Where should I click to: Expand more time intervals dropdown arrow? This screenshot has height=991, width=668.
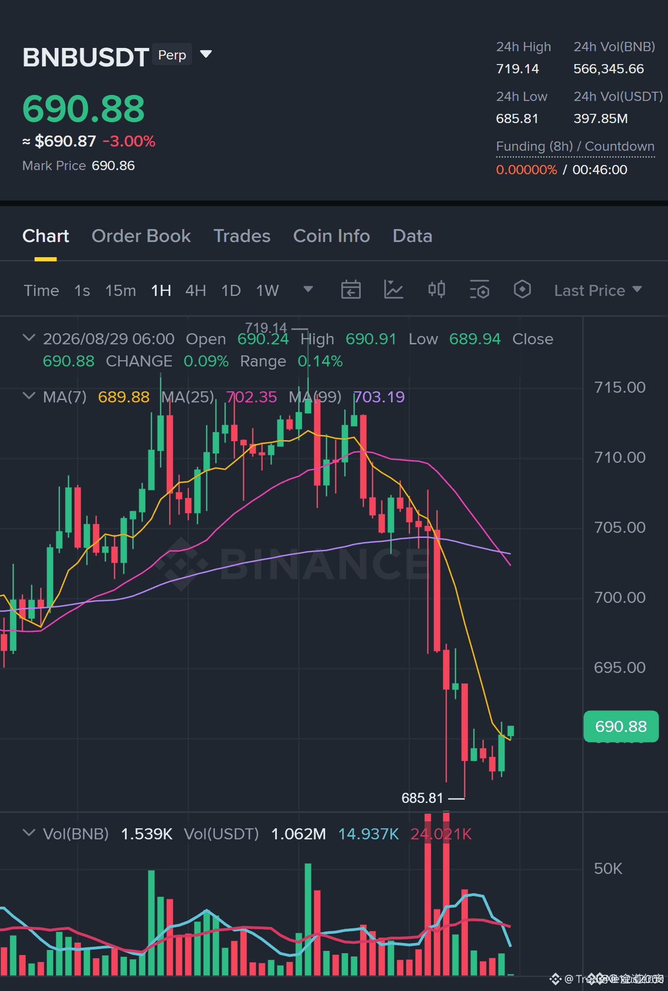(308, 289)
